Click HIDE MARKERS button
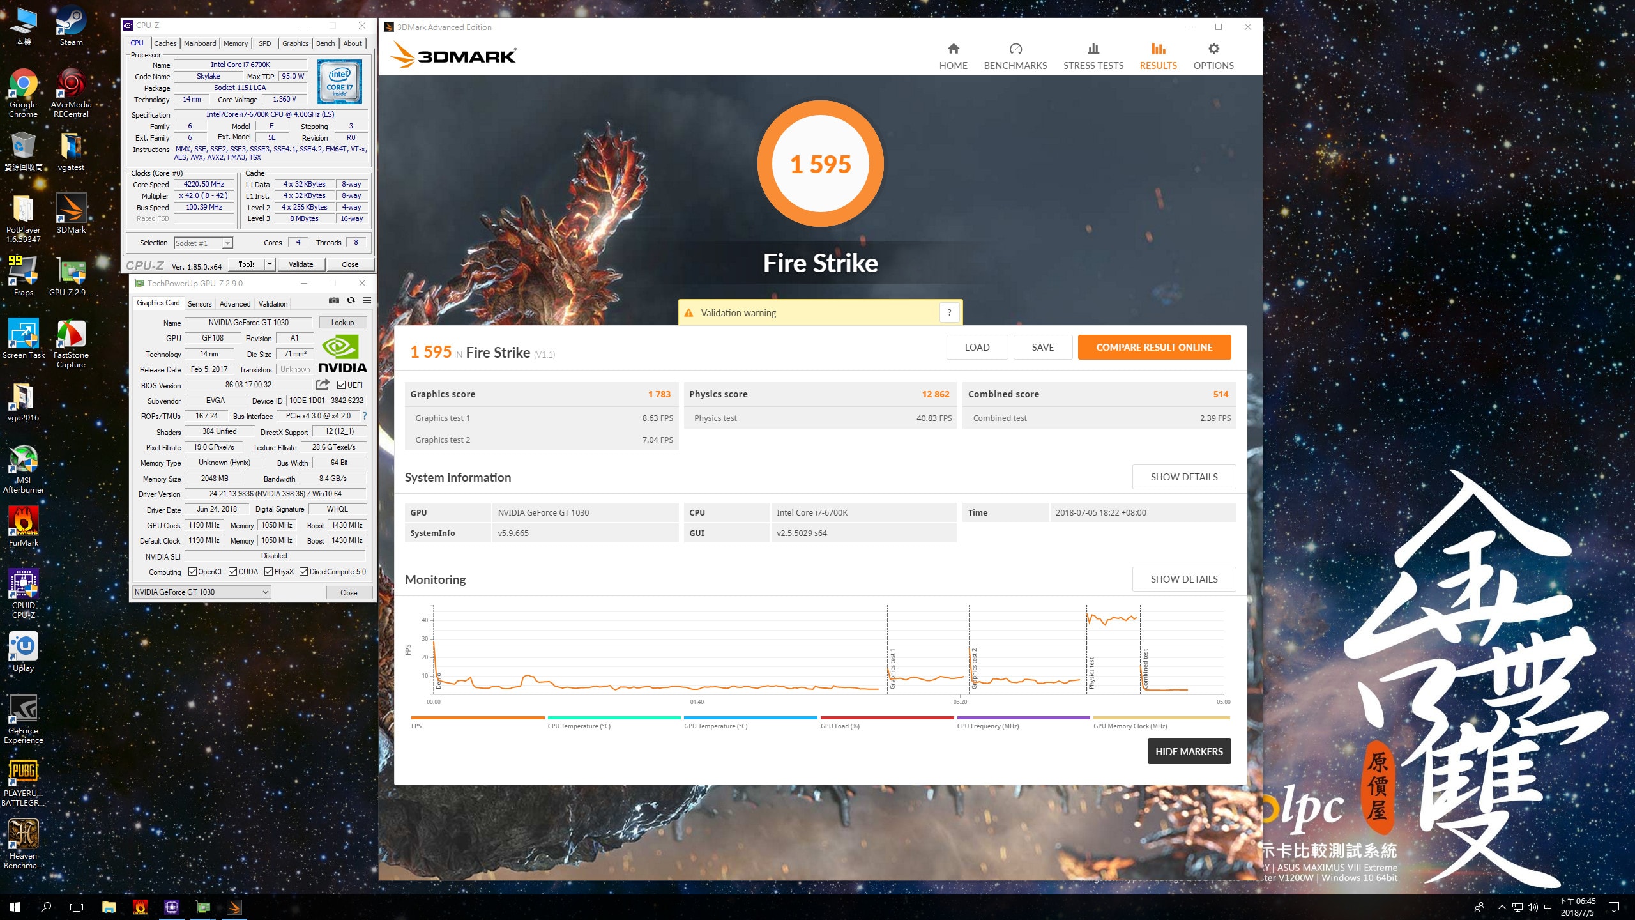Screen dimensions: 1635x920 pyautogui.click(x=1189, y=751)
